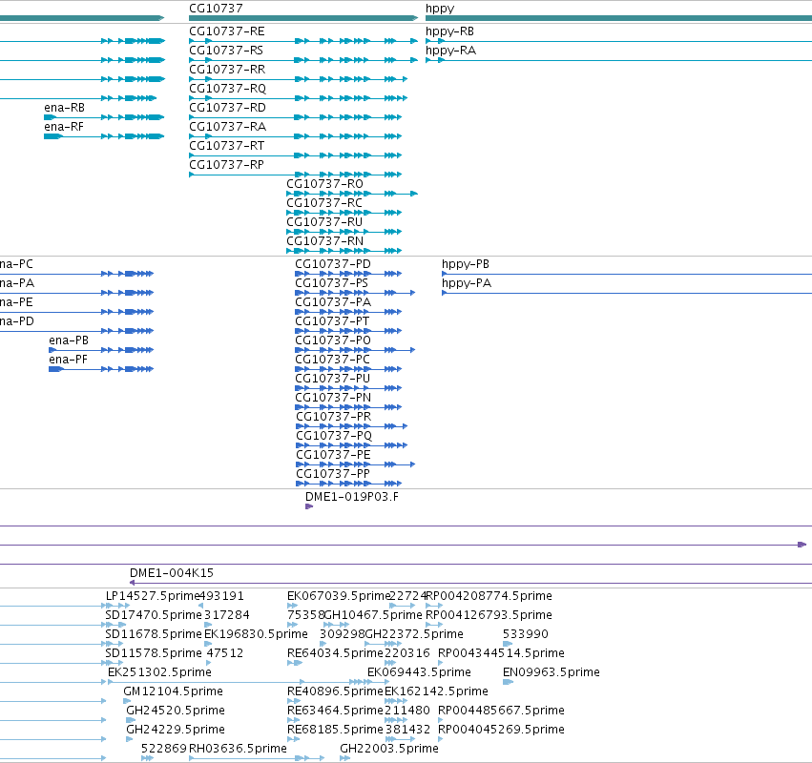Image resolution: width=812 pixels, height=763 pixels.
Task: Click the ena-PF first coding block
Action: 55,369
